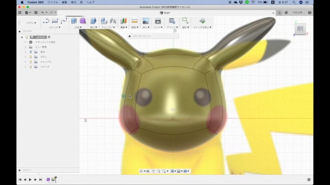Click the Add-Ins scripts icon

coord(172,21)
